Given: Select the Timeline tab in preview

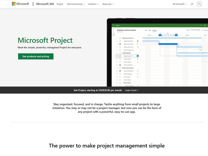Looking at the screenshot, I should point(154,30).
